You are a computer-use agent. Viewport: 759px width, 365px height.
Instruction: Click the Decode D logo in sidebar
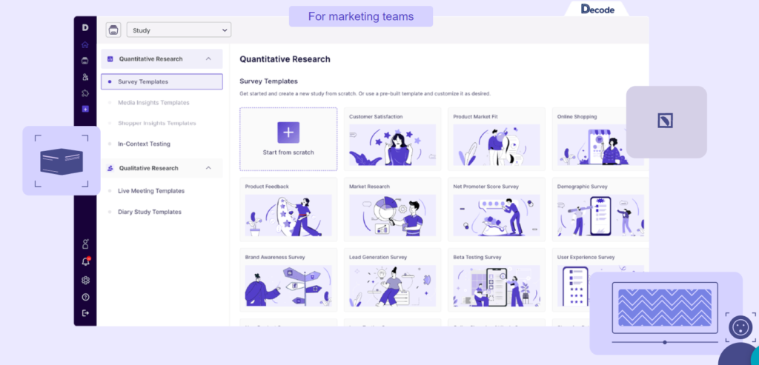[85, 28]
